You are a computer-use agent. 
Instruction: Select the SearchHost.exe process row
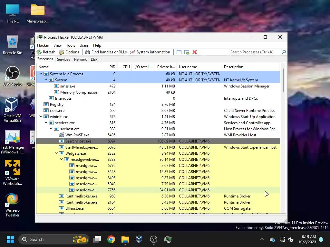pyautogui.click(x=158, y=141)
